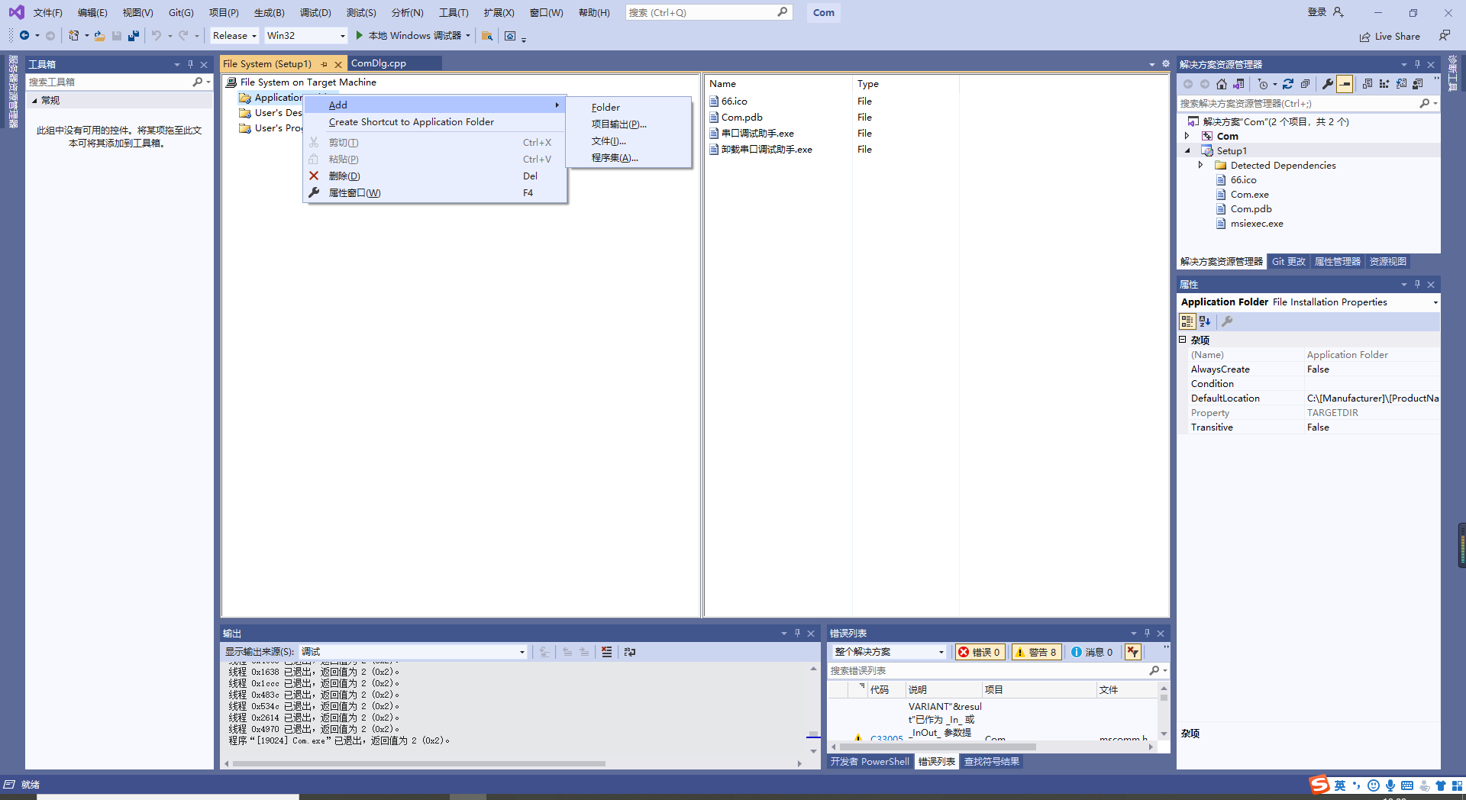Open the 显示输出来源 dropdown in Output panel
Viewport: 1466px width, 800px height.
pos(521,652)
